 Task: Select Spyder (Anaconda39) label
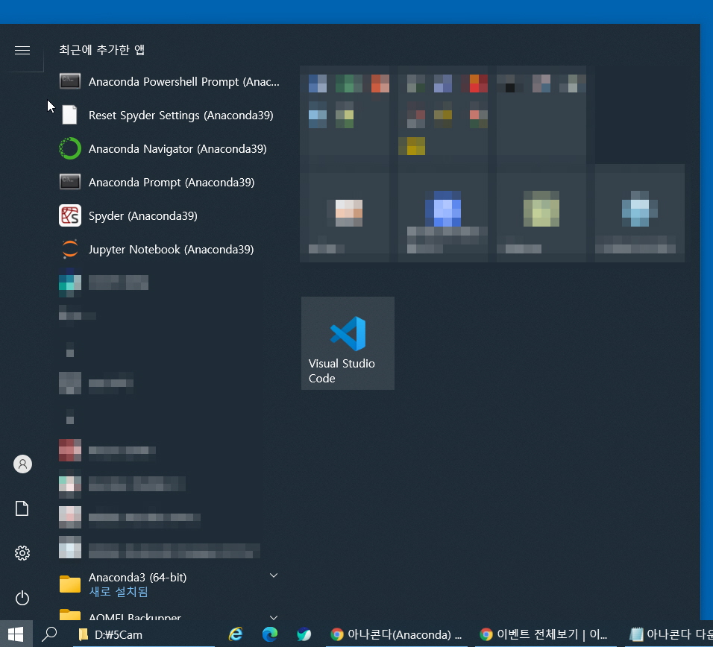(x=143, y=216)
